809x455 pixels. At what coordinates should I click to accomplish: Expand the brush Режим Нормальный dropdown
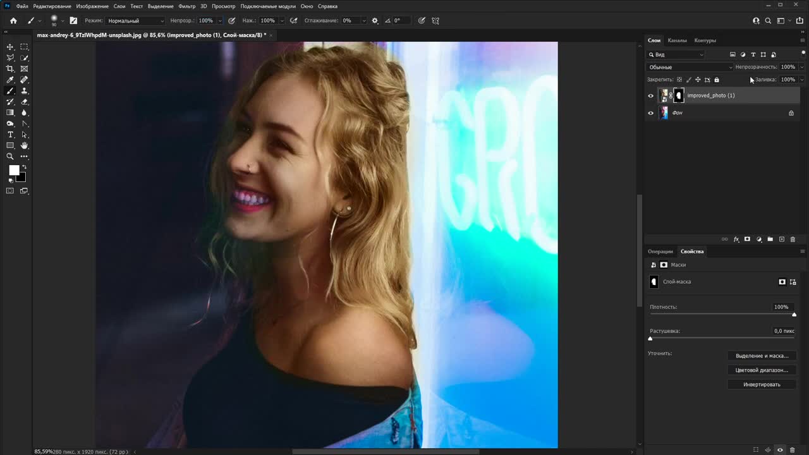pyautogui.click(x=135, y=21)
